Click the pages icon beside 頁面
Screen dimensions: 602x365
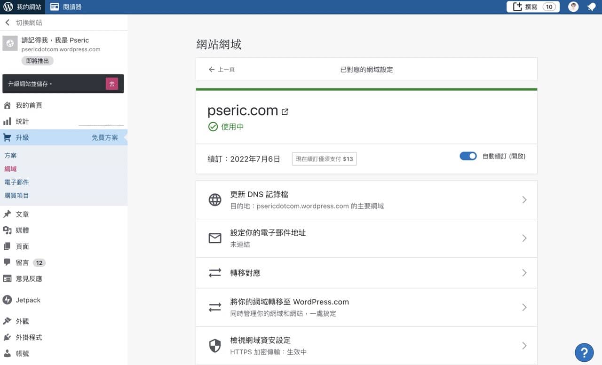7,246
